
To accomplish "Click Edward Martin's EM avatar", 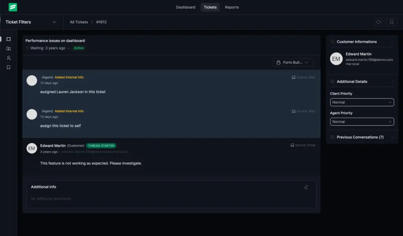I will point(336,59).
